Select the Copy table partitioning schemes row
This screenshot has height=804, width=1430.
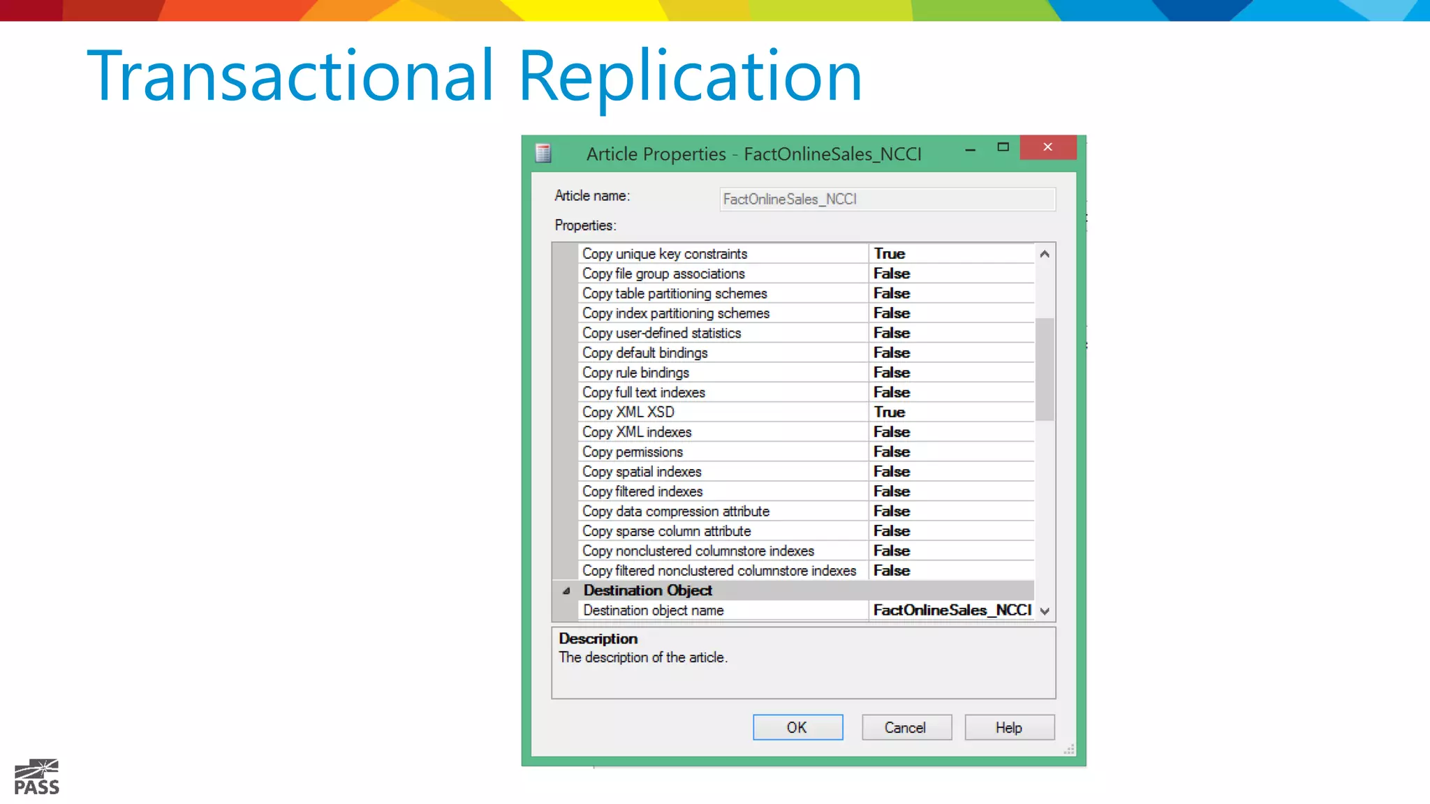coord(806,293)
